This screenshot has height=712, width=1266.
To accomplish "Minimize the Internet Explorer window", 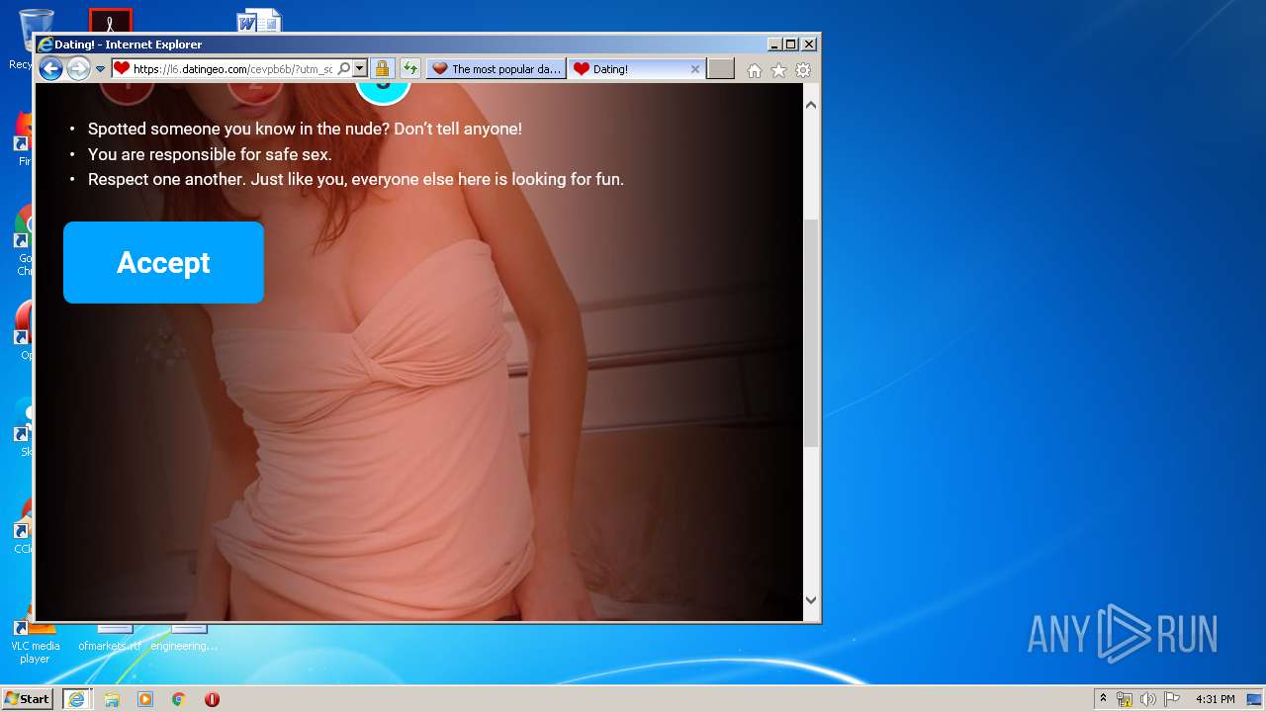I will pos(774,44).
